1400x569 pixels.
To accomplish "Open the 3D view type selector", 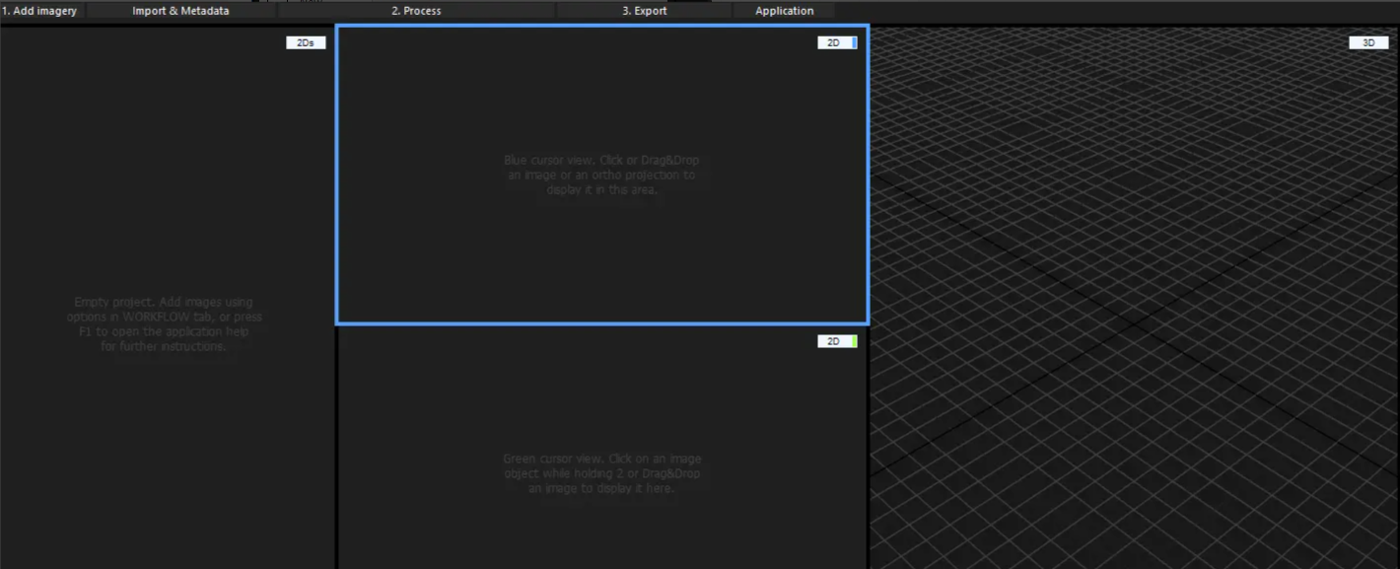I will (1368, 42).
